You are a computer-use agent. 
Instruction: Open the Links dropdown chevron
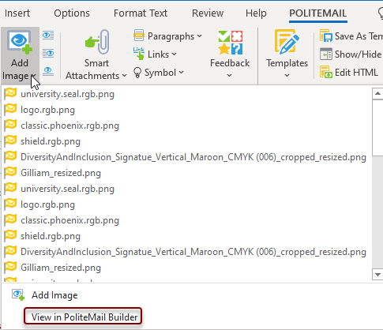coord(174,54)
